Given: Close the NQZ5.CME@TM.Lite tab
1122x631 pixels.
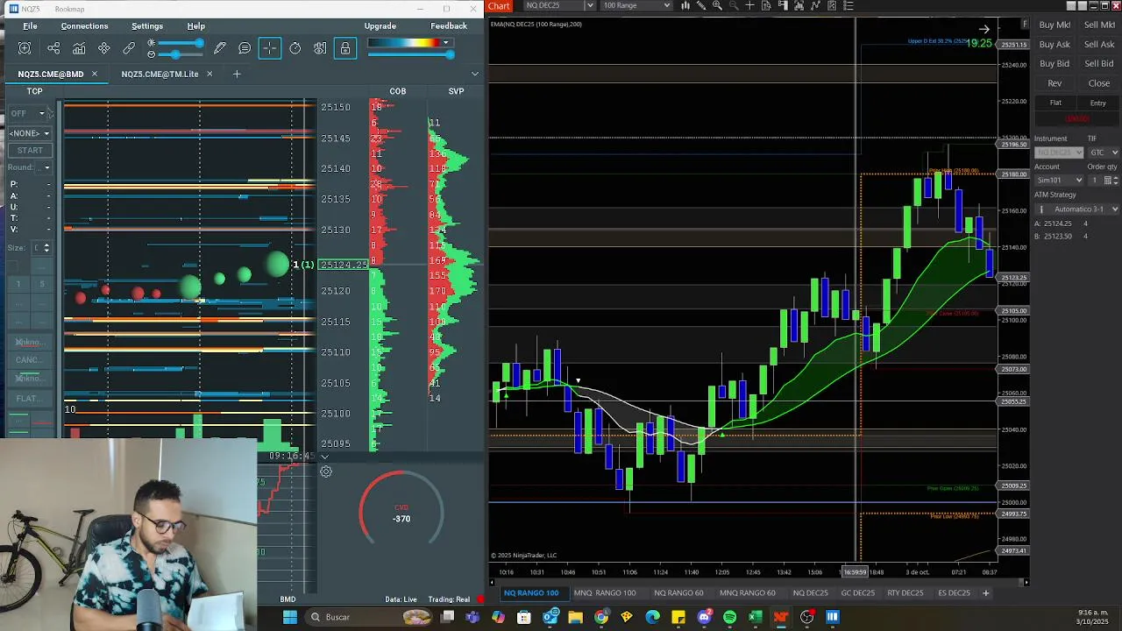Looking at the screenshot, I should 209,74.
